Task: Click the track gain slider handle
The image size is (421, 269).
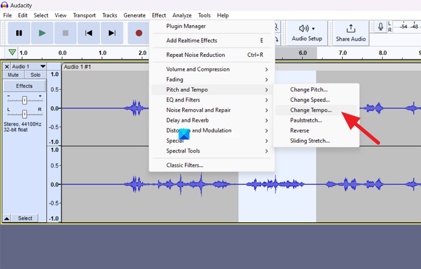Action: point(25,100)
